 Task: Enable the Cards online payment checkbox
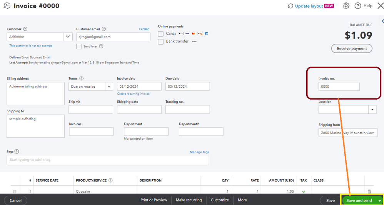point(161,33)
